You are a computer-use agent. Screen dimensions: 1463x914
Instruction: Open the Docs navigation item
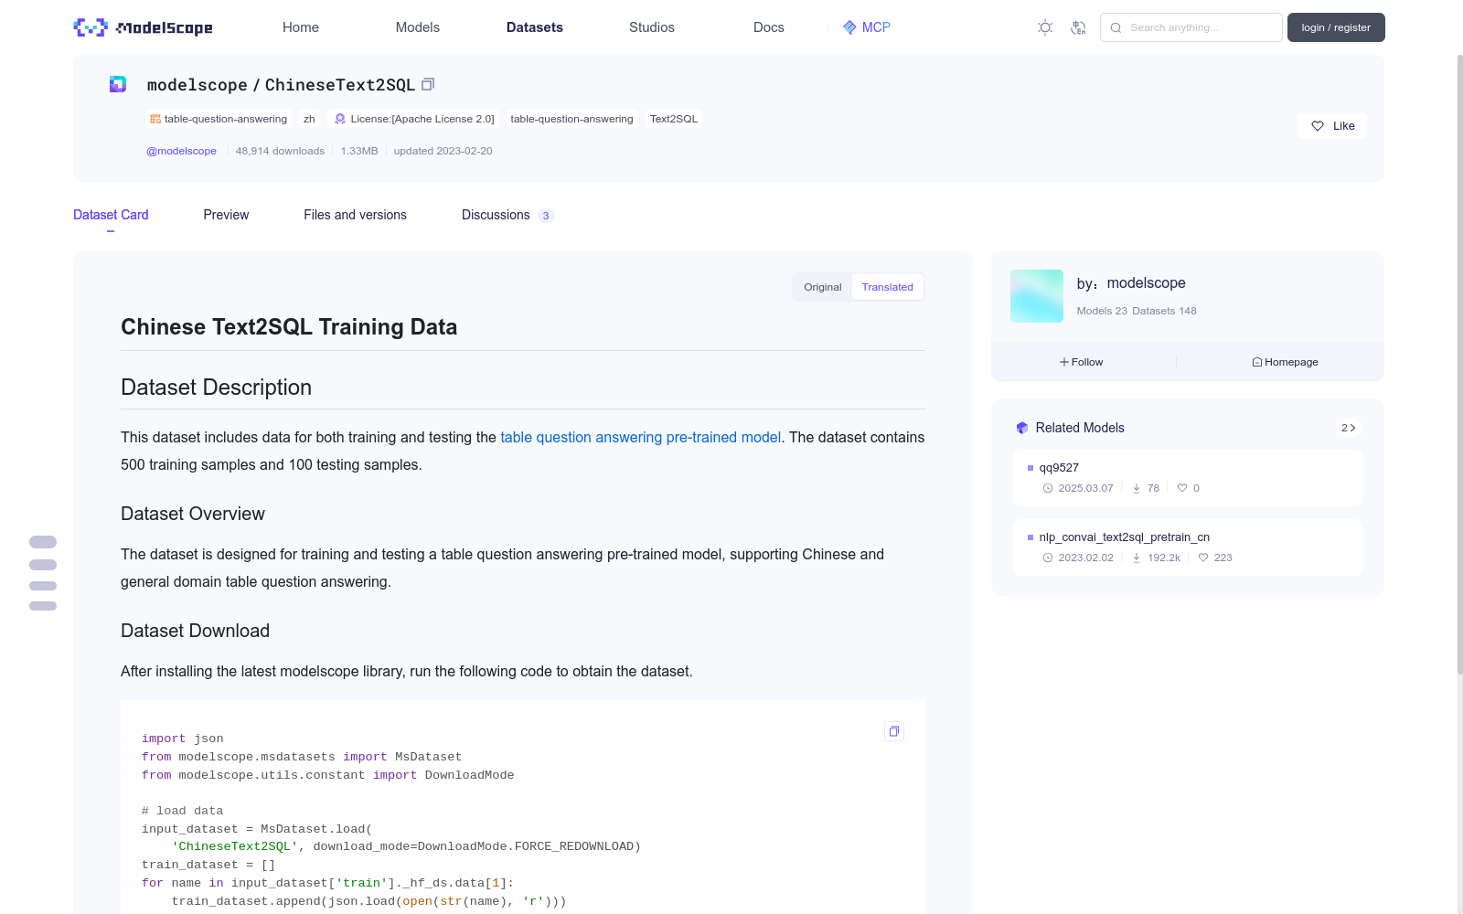coord(769,27)
